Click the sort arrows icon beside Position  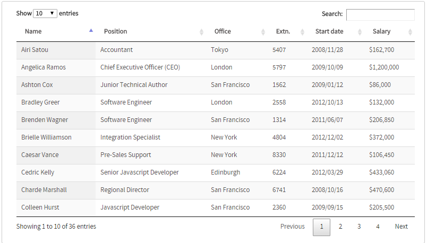click(x=201, y=32)
